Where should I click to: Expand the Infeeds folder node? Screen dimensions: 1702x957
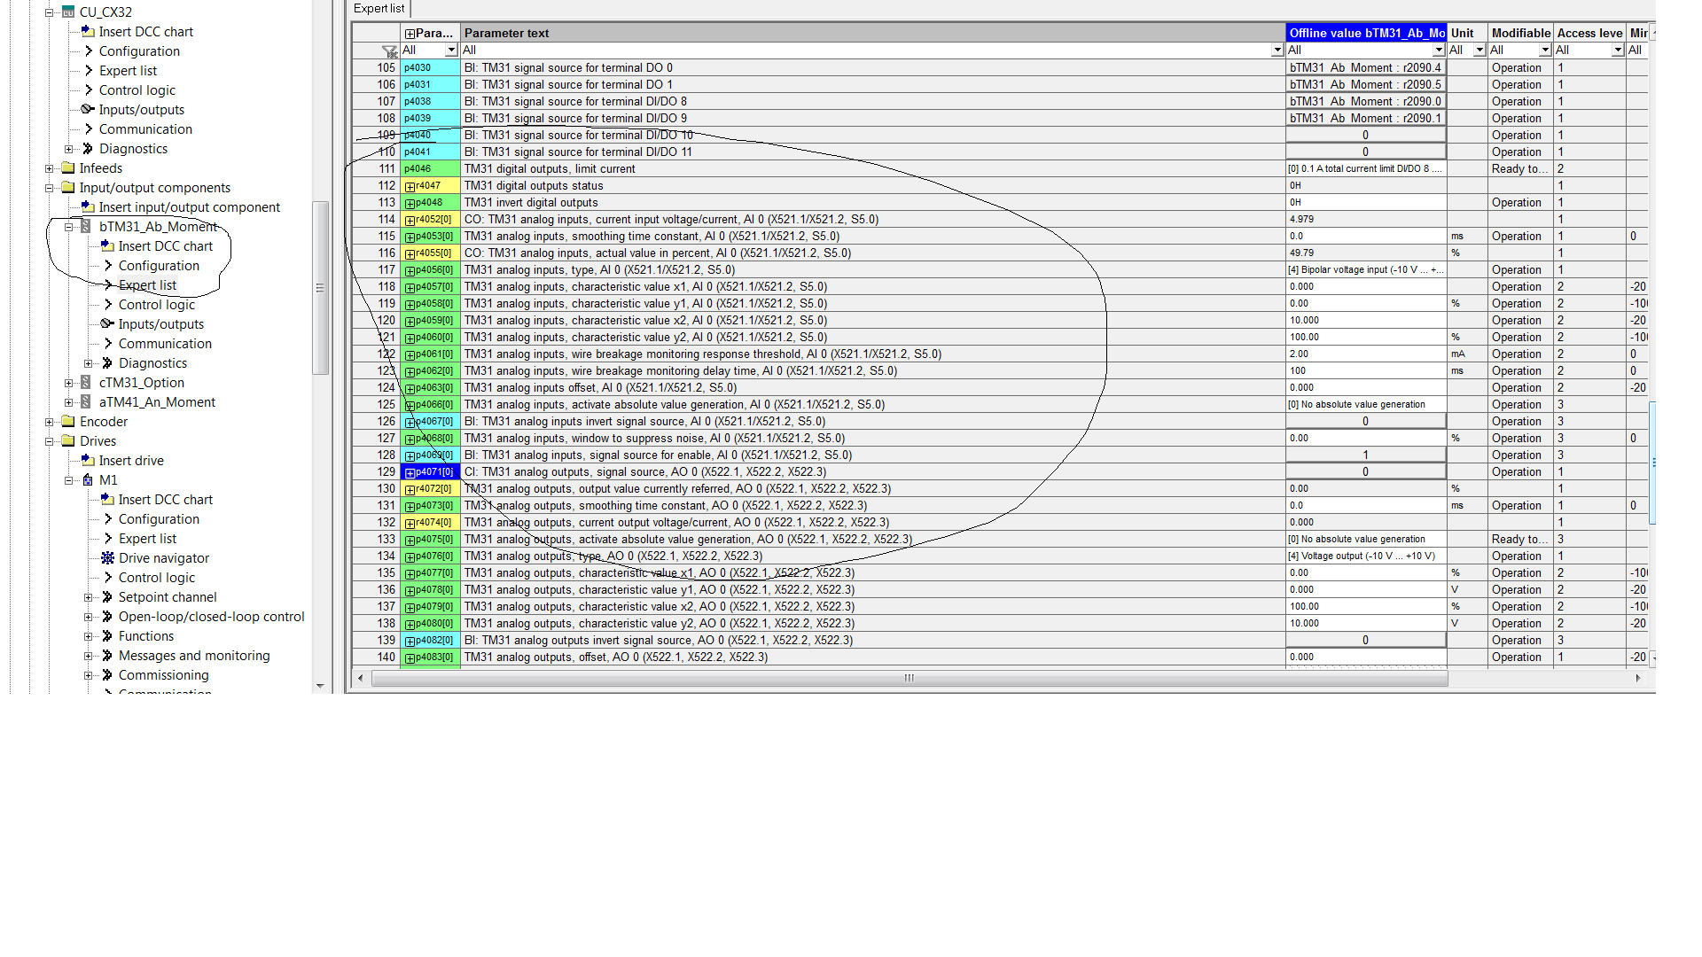[50, 168]
